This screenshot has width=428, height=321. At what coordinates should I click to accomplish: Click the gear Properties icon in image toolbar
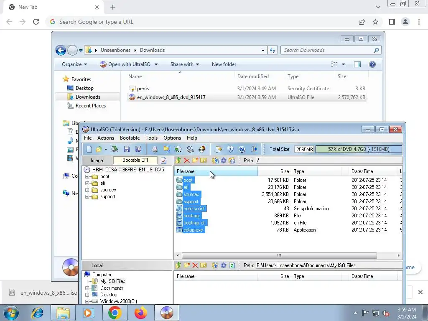[224, 160]
